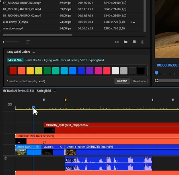Select the gray color swatch
Viewport: 179px width, 175px height.
click(124, 71)
